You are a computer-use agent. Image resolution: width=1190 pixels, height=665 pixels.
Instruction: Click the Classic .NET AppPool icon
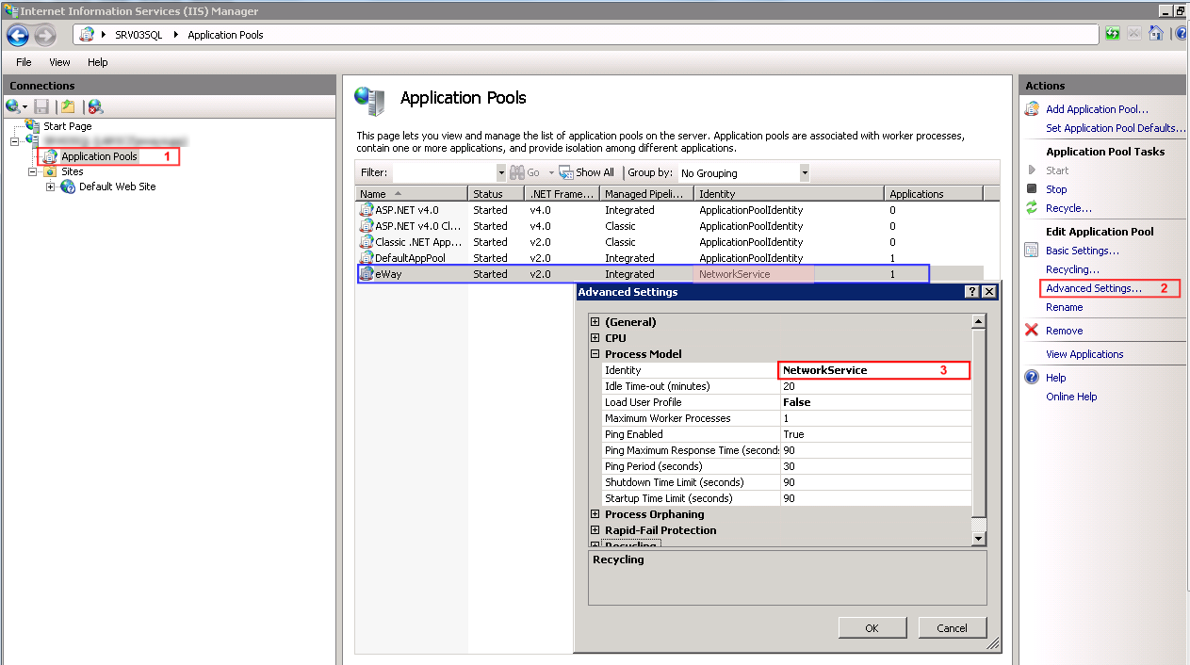click(367, 242)
